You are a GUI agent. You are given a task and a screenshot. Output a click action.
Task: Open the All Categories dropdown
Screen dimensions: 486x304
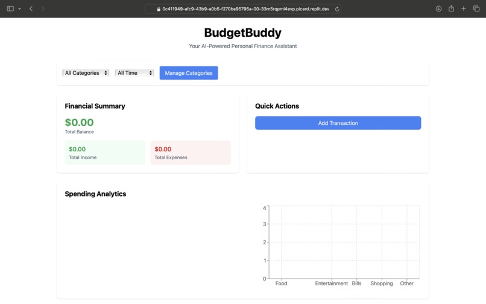[x=86, y=73]
